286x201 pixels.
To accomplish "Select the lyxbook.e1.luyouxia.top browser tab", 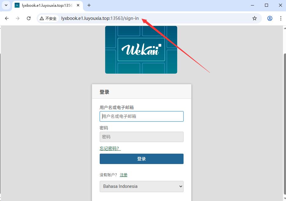I will pos(48,5).
